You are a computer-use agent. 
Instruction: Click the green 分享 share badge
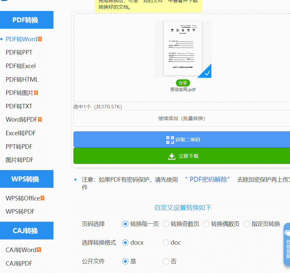pos(183,83)
